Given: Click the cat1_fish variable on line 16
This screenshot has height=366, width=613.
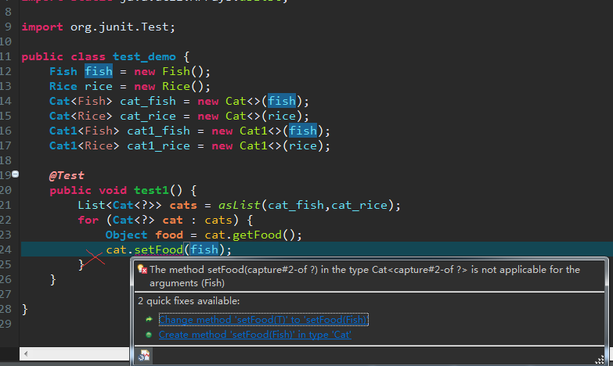Looking at the screenshot, I should tap(158, 131).
